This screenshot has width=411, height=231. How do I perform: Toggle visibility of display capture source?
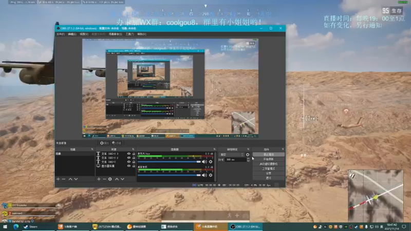pos(129,166)
